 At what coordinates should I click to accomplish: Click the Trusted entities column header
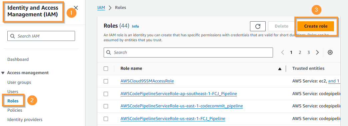(x=308, y=68)
